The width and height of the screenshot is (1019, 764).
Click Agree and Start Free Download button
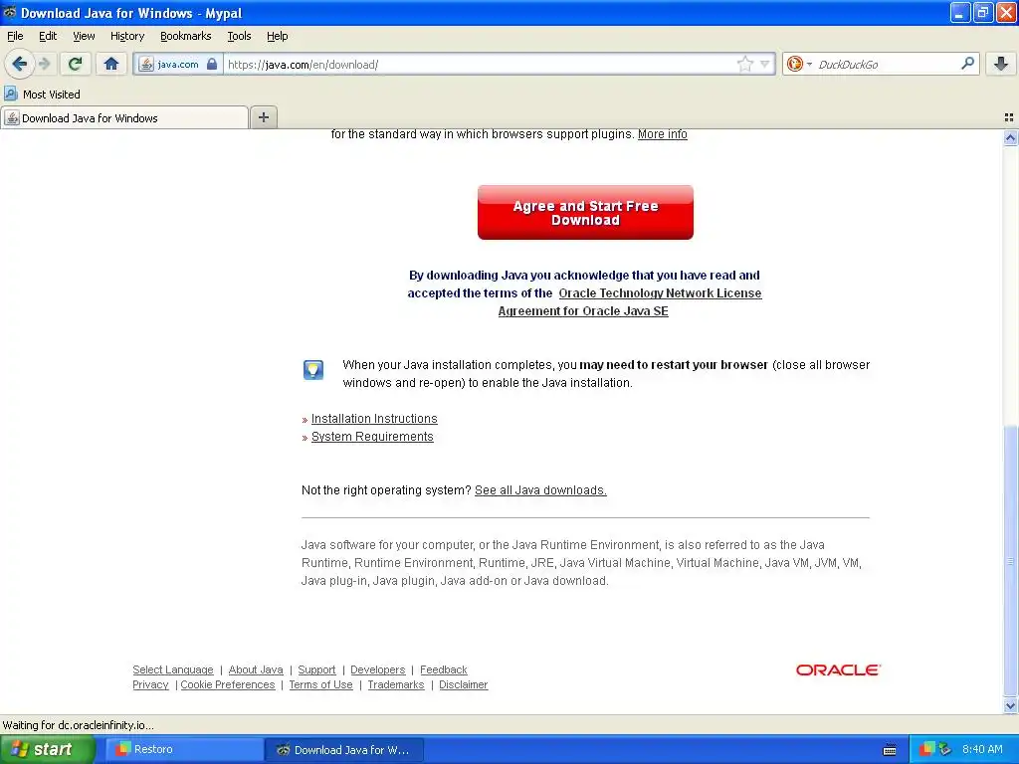pos(585,213)
